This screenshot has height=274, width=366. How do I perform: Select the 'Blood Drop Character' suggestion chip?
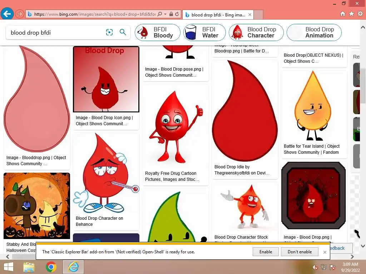(x=256, y=32)
